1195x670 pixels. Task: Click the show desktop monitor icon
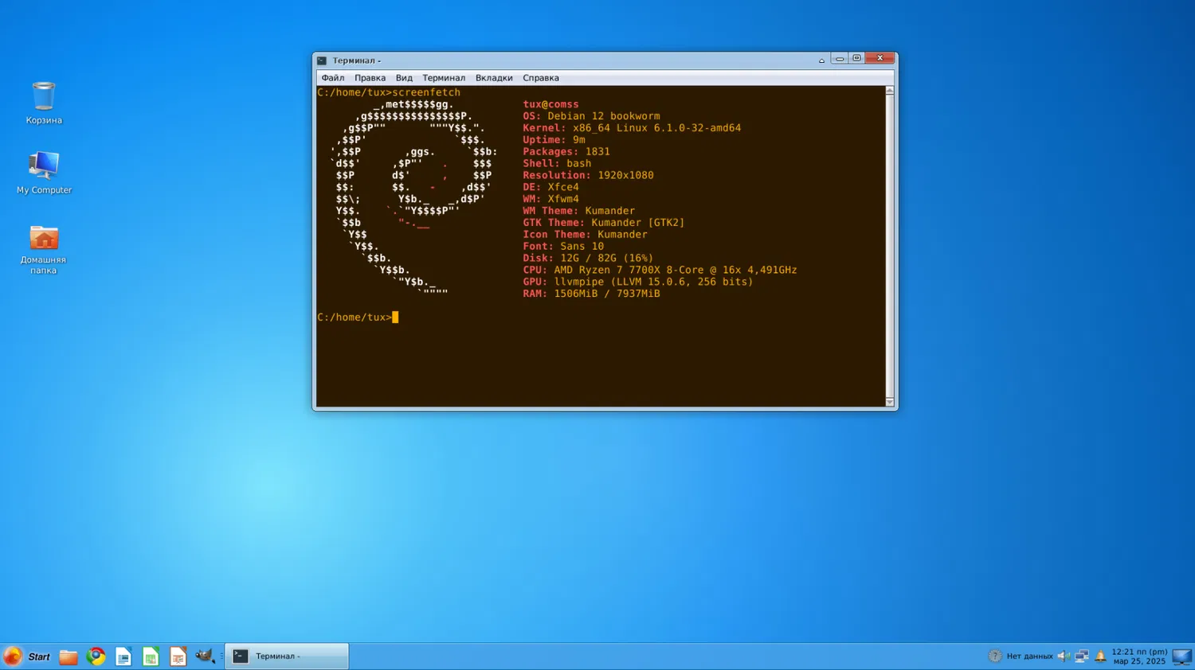click(x=1182, y=656)
